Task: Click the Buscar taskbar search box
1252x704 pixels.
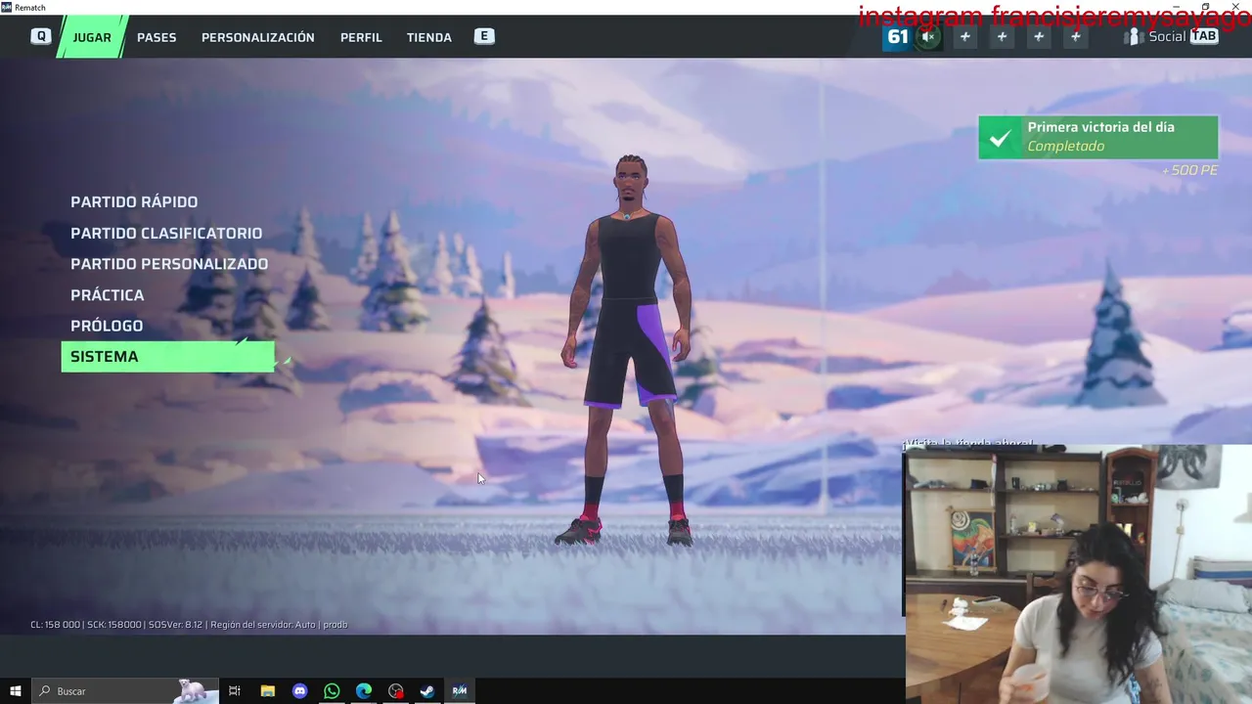Action: point(124,691)
